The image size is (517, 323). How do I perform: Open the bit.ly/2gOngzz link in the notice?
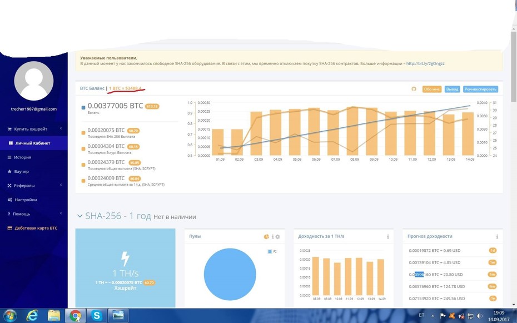click(425, 63)
